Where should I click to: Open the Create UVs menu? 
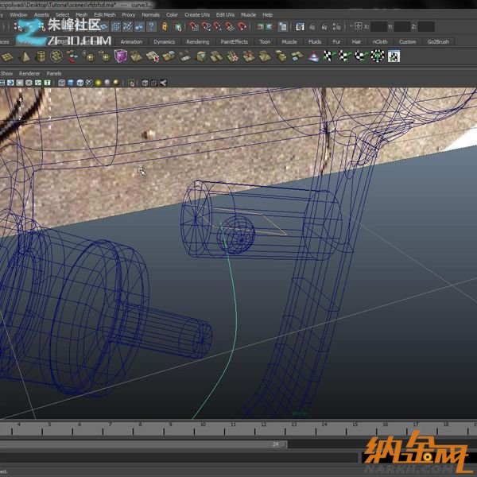pyautogui.click(x=198, y=14)
